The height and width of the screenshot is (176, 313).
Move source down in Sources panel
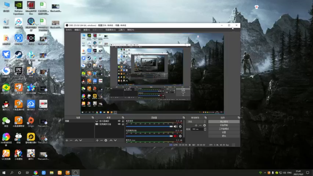115,140
